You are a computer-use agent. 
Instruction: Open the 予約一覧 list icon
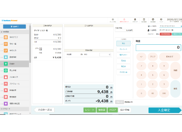pyautogui.click(x=6, y=44)
